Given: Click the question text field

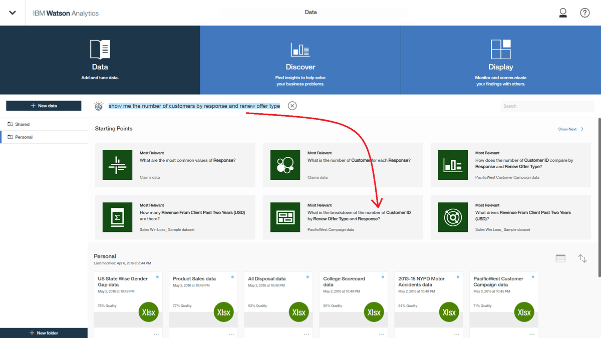Looking at the screenshot, I should click(194, 106).
